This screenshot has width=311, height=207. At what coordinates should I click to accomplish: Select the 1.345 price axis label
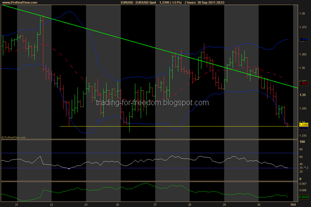click(303, 109)
